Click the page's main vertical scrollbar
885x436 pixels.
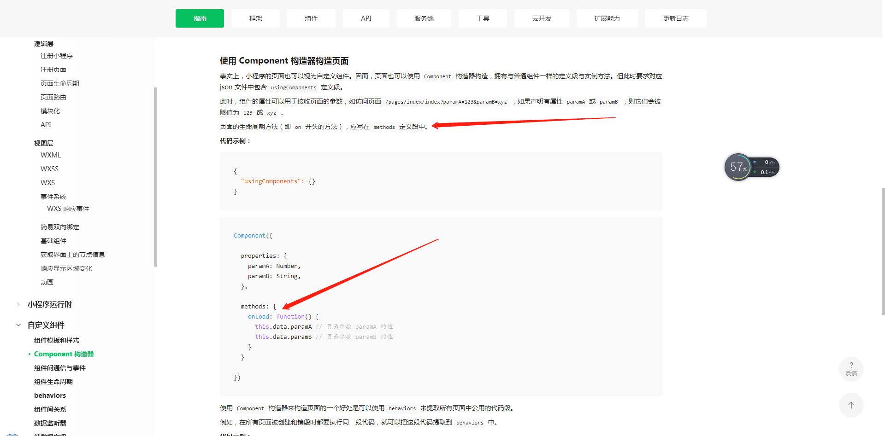[883, 251]
